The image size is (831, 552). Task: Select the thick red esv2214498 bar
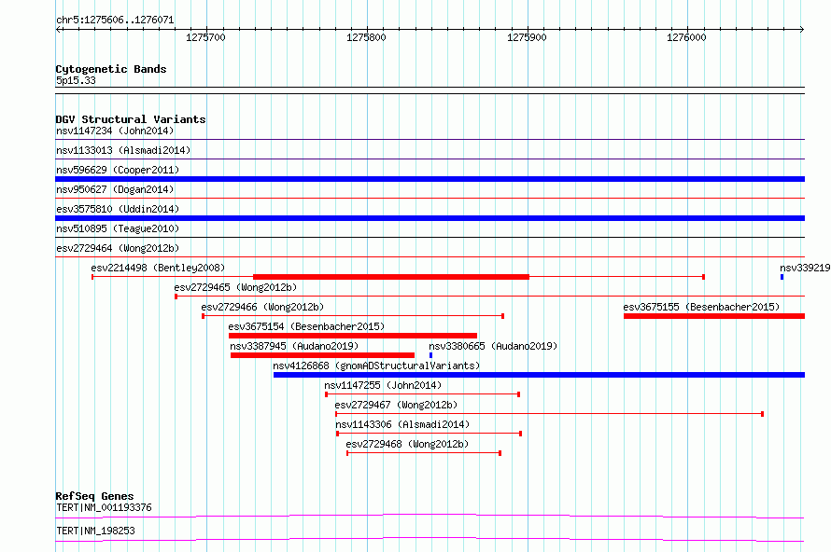tap(391, 277)
